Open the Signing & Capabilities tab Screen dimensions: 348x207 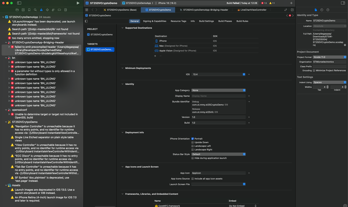154,21
